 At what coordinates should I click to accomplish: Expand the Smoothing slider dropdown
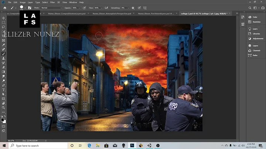click(129, 8)
